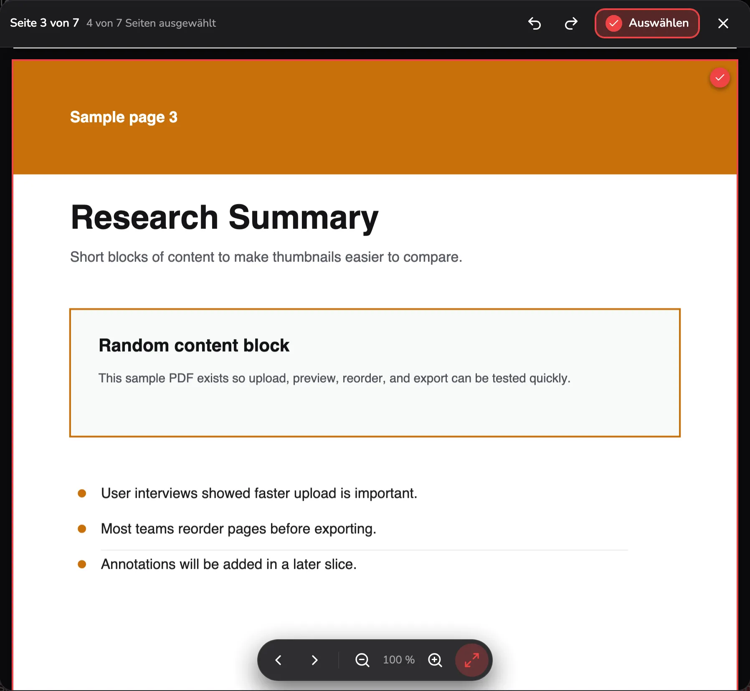The image size is (750, 691).
Task: Click '4 von 7 Seiten ausgewählt' status
Action: coord(151,23)
